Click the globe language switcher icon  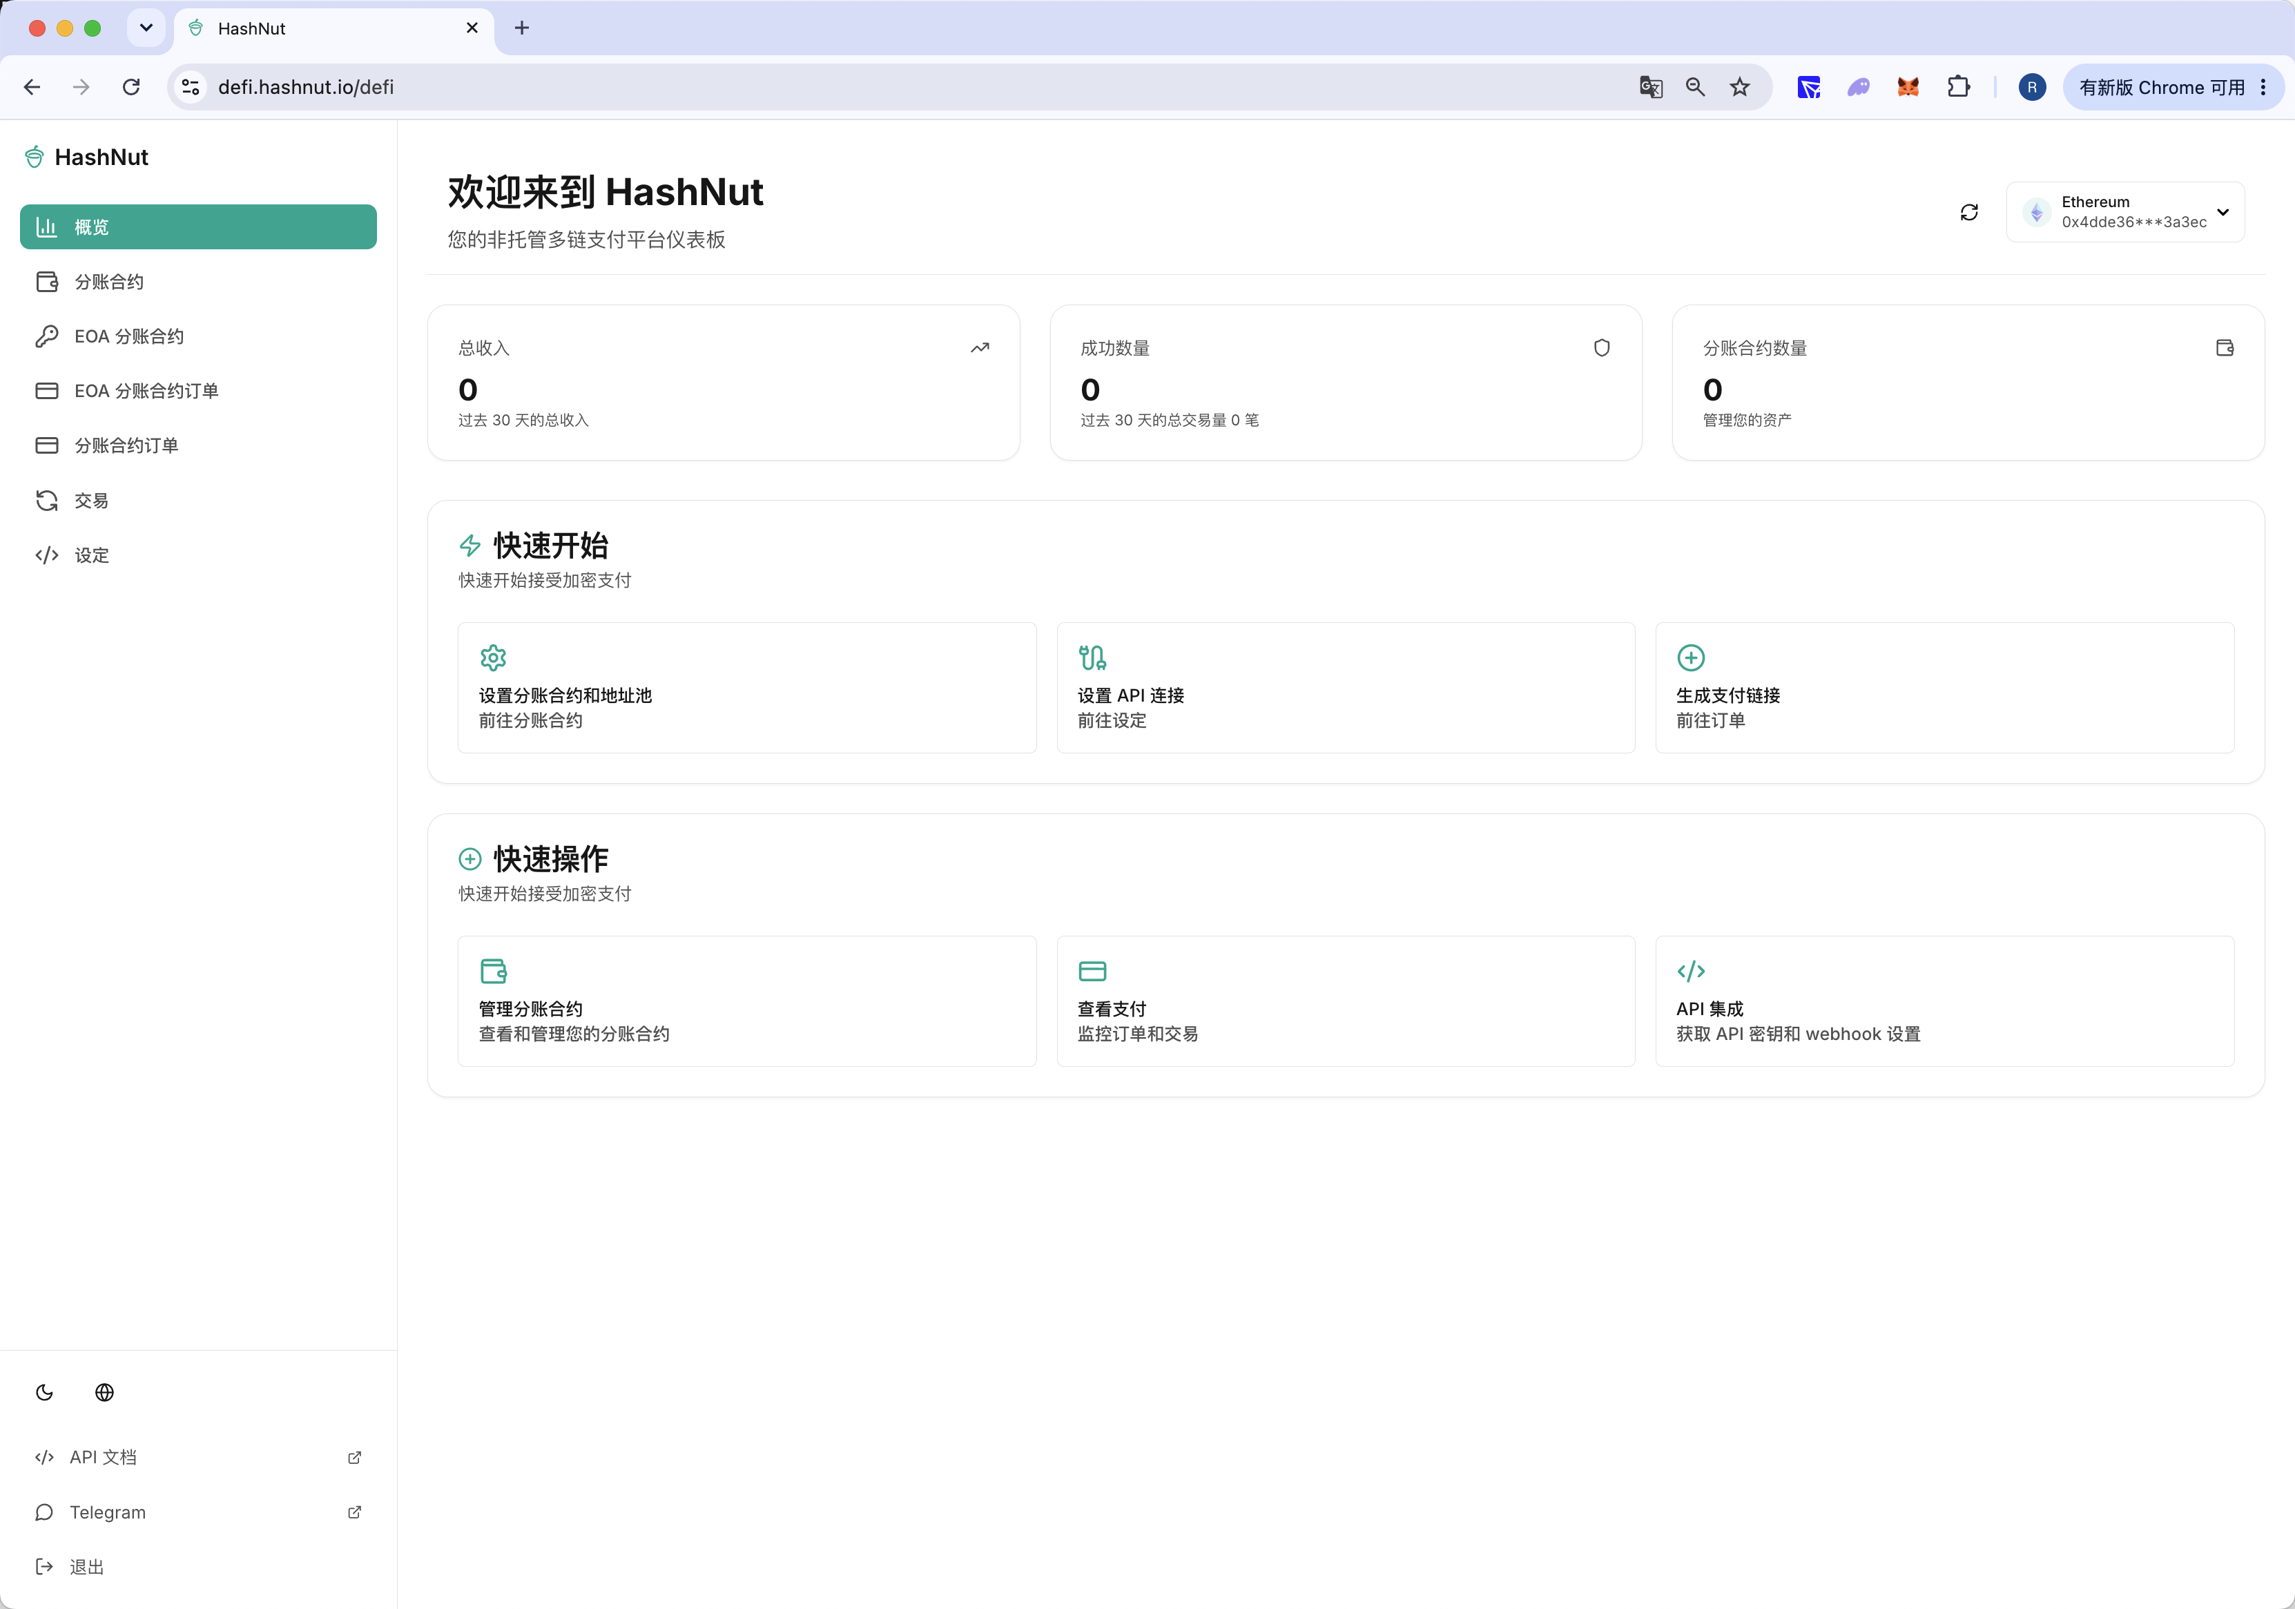point(104,1392)
